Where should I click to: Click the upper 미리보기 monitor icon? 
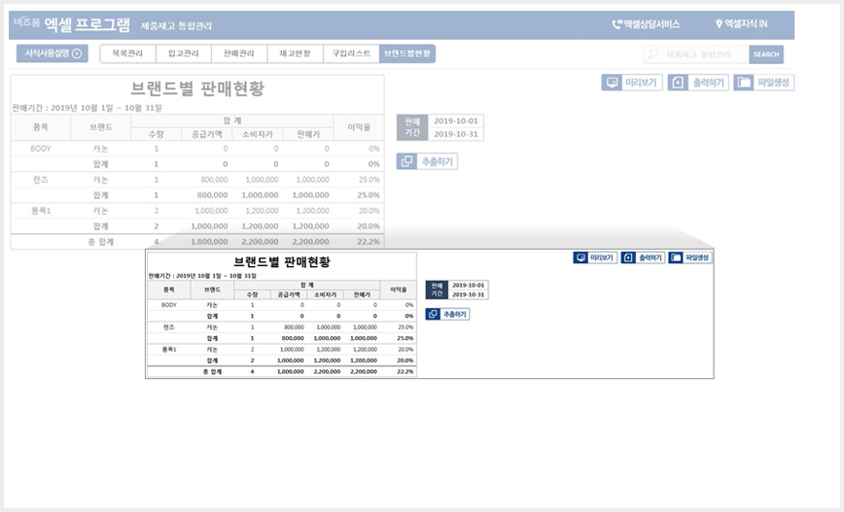click(x=612, y=83)
